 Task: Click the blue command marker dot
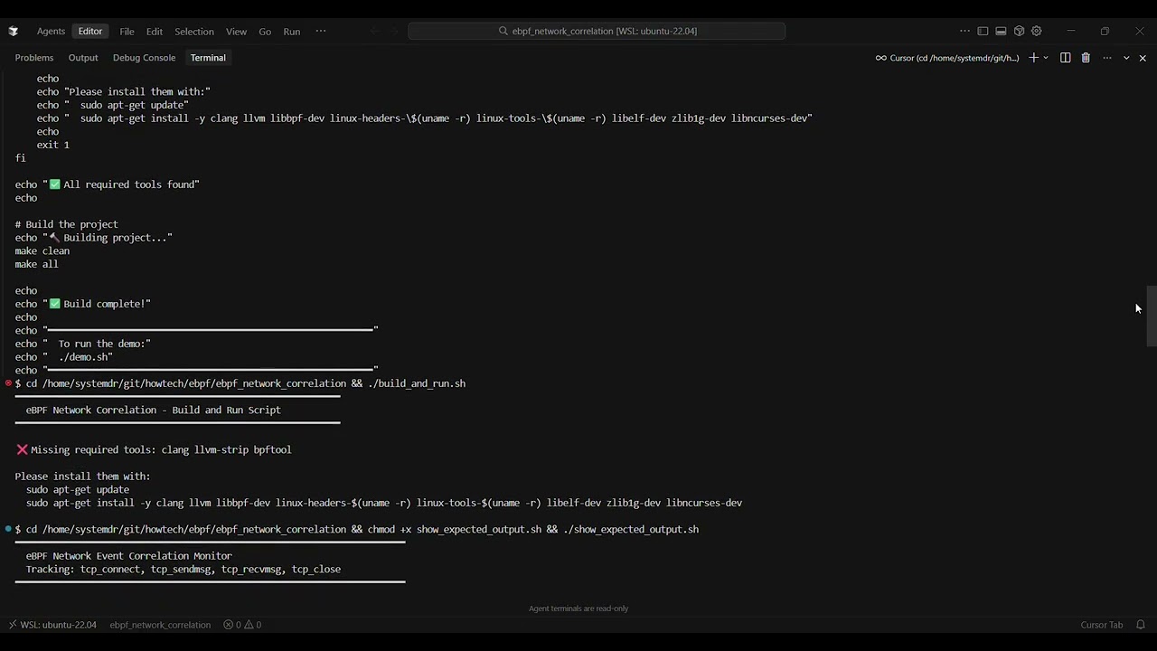coord(8,529)
